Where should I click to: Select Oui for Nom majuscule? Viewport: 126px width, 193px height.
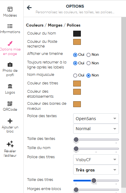tap(75, 76)
